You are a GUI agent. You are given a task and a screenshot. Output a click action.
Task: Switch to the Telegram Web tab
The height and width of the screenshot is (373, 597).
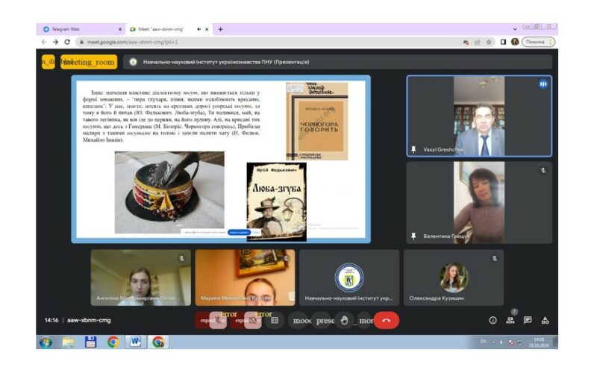[x=77, y=29]
